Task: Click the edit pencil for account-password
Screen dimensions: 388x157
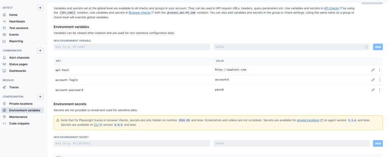Action: [x=373, y=90]
